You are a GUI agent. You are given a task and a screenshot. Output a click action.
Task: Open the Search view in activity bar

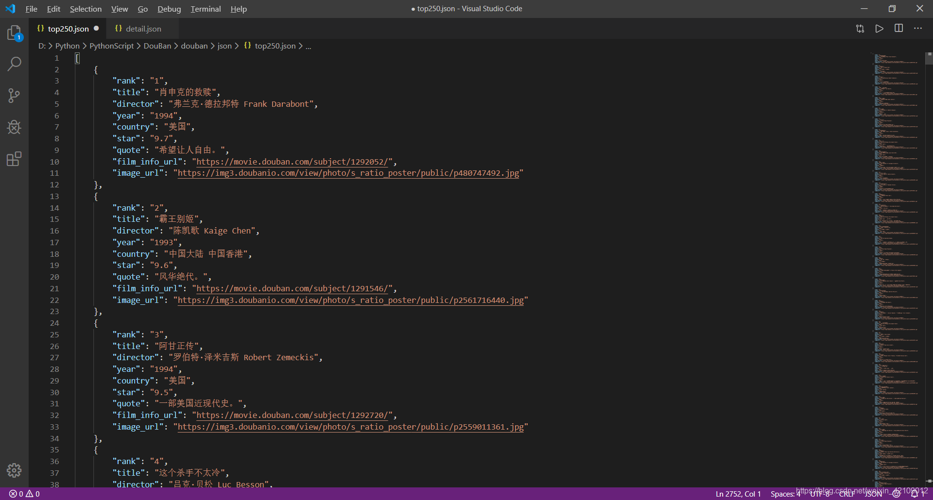[14, 64]
